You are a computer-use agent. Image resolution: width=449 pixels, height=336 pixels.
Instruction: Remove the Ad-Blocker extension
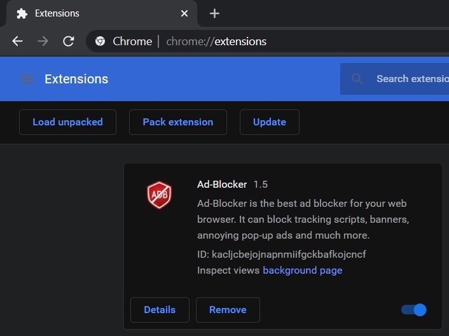pyautogui.click(x=228, y=310)
